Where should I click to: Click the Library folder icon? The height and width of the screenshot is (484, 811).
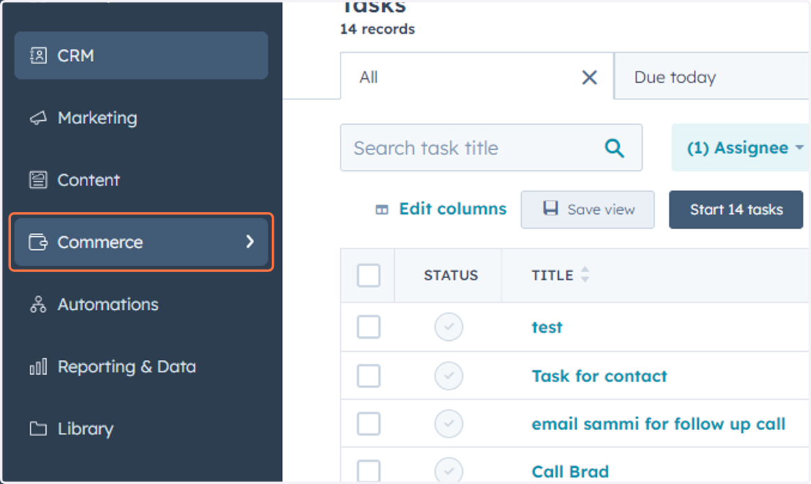tap(39, 429)
